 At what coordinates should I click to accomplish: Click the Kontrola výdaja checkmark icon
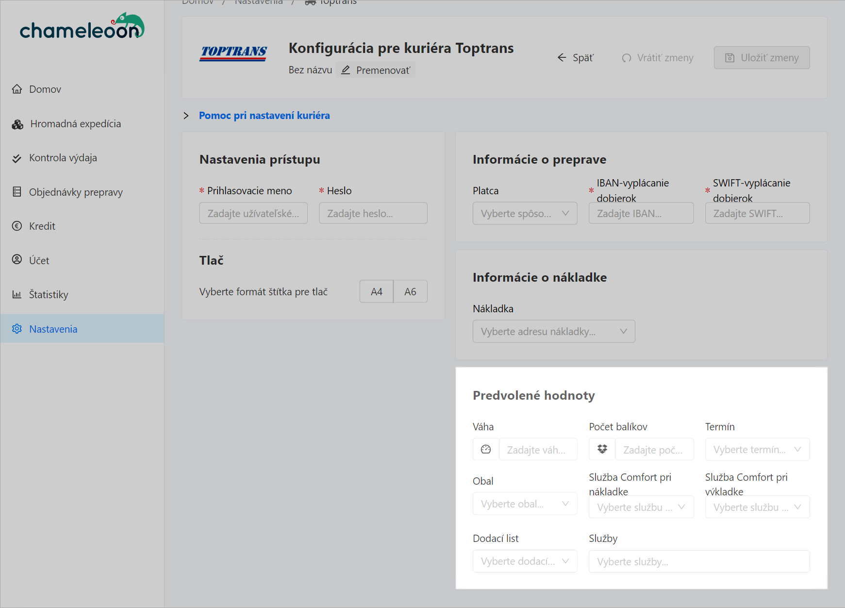(x=17, y=158)
